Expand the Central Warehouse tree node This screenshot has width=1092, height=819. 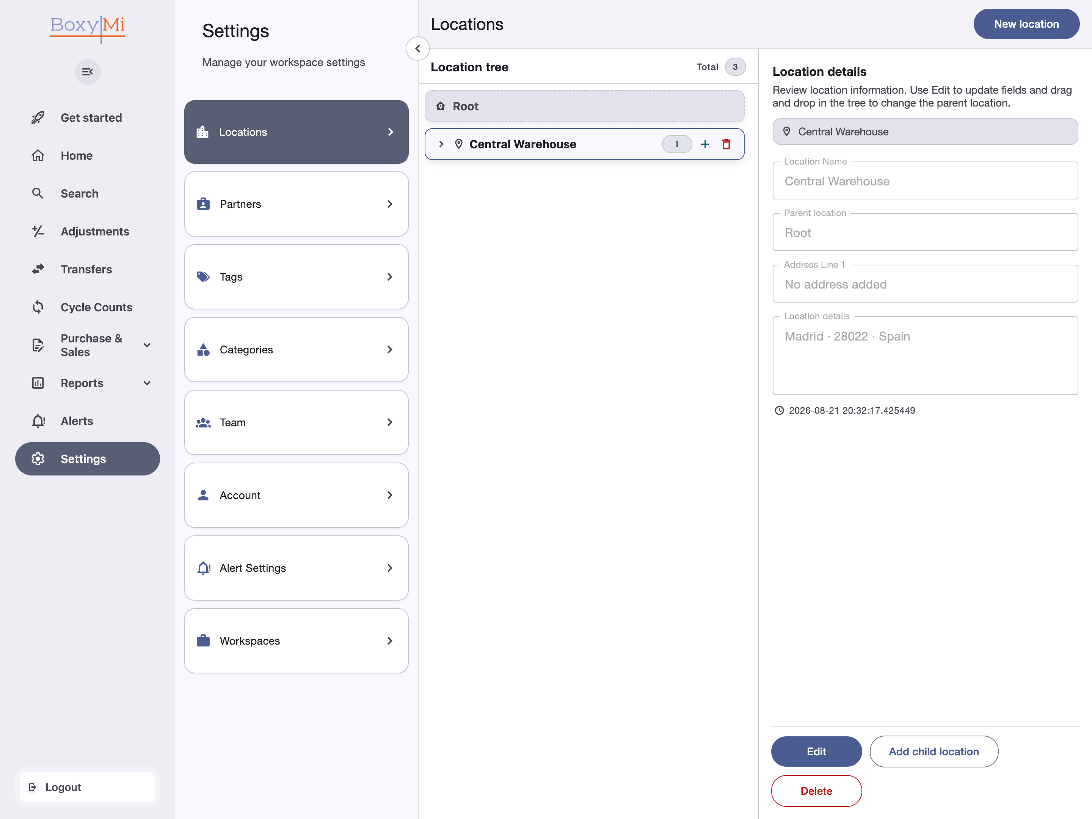(x=441, y=144)
